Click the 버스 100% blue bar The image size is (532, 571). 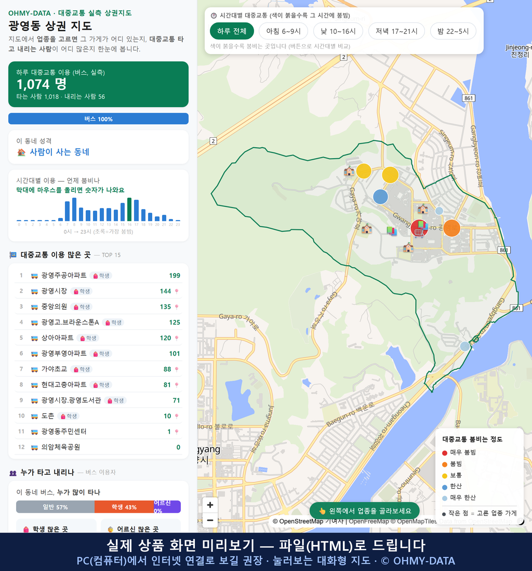click(98, 119)
